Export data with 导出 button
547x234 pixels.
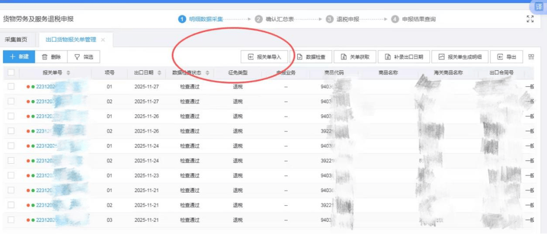click(x=506, y=57)
